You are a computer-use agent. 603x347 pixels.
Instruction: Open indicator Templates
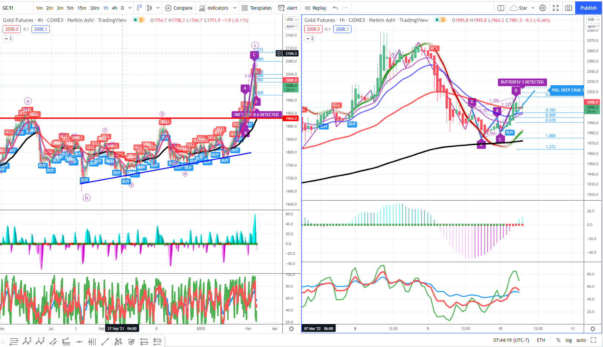coord(257,8)
